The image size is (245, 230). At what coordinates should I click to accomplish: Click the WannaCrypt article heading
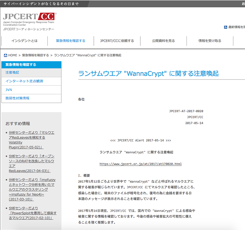pyautogui.click(x=148, y=74)
